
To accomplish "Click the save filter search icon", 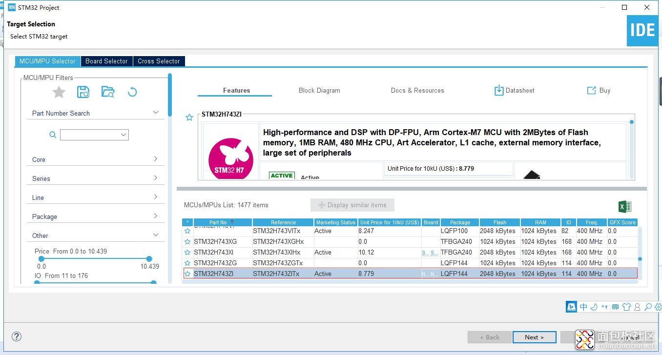I will [83, 92].
